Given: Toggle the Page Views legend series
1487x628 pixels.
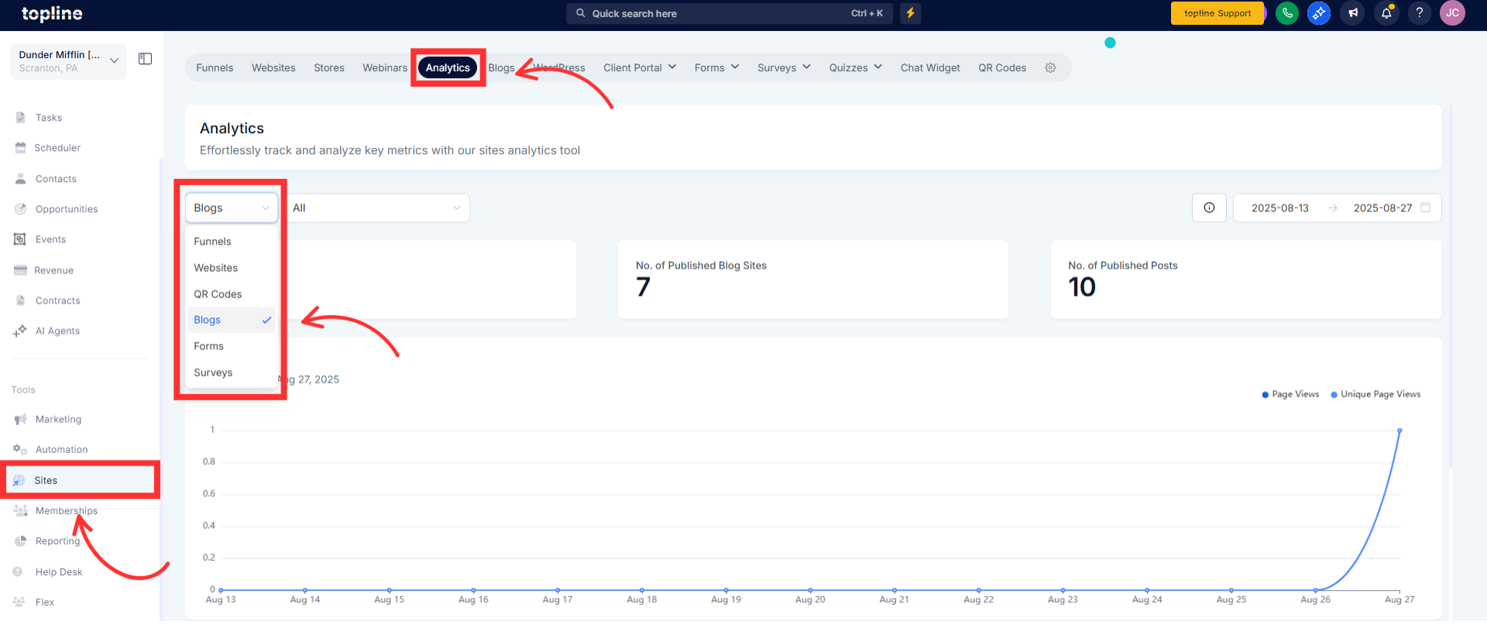Looking at the screenshot, I should pyautogui.click(x=1290, y=394).
